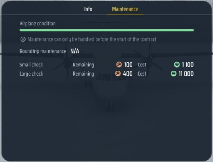
Task: Click the green coin icon beside 1 100
Action: coord(177,65)
